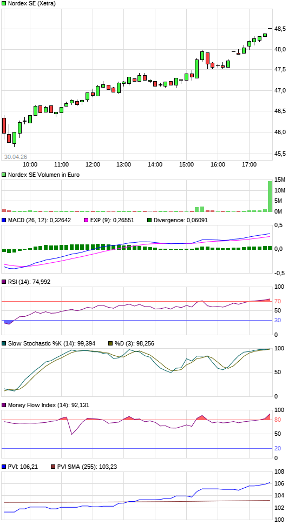
Task: Click the 'PVI SMA (255): 103,23' label
Action: point(87,467)
